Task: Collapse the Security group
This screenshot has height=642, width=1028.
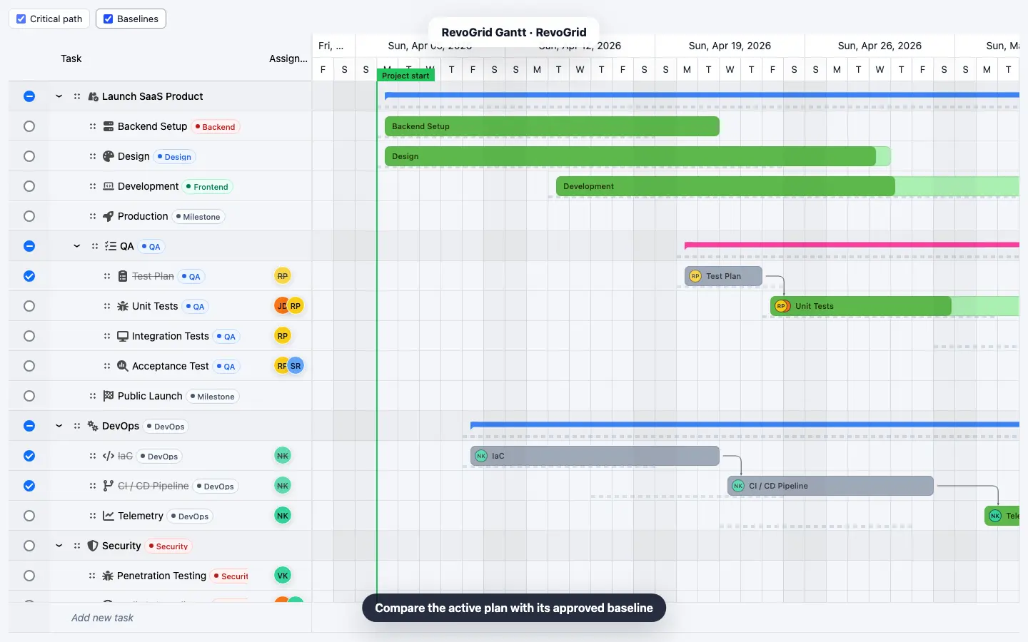Action: pos(59,546)
